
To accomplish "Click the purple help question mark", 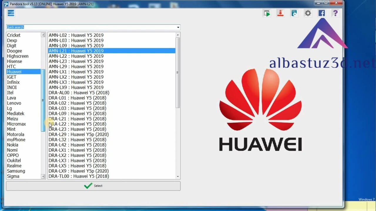I will 335,13.
